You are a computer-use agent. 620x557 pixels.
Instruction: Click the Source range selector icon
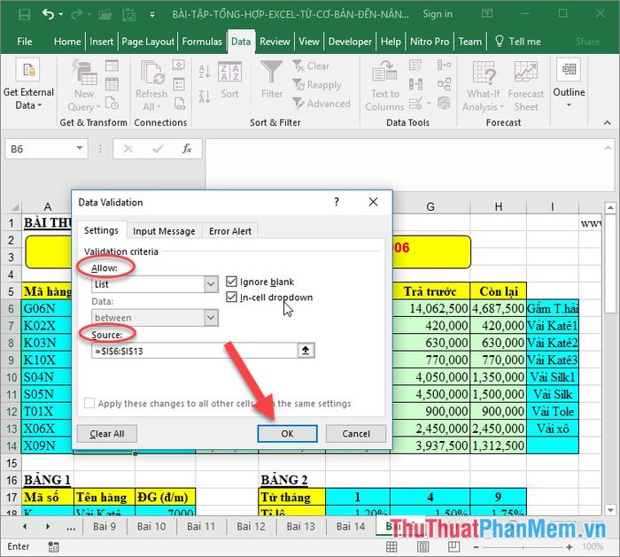(x=306, y=351)
